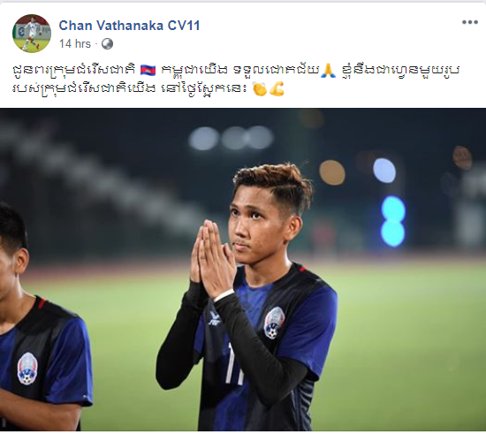Open the post photo of the praying footballer
486x434 pixels.
[x=243, y=270]
